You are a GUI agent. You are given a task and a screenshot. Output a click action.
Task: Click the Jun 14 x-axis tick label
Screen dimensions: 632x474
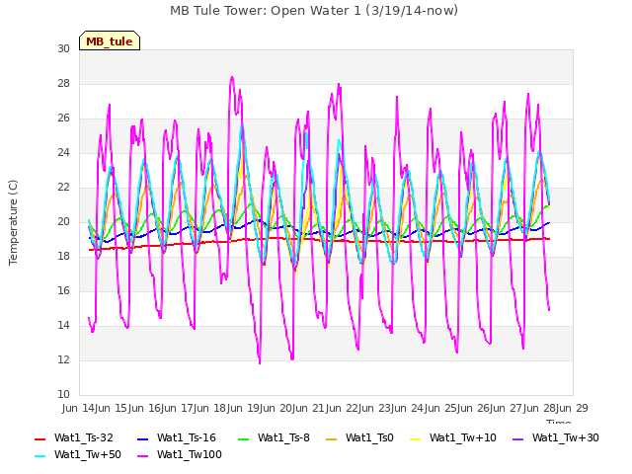[80, 408]
